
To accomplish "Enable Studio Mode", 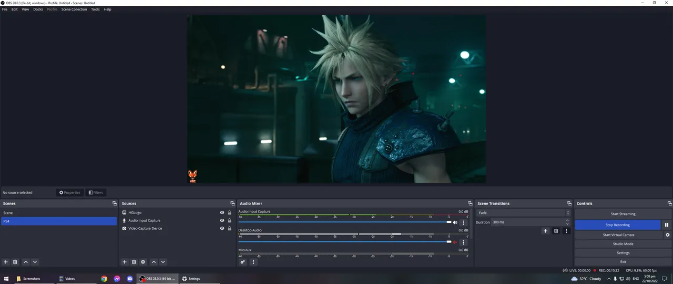I will point(623,244).
